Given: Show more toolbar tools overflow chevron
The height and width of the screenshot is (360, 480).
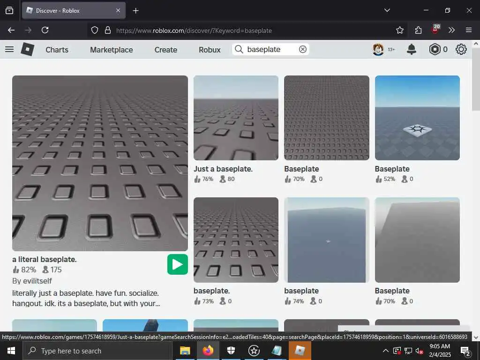Looking at the screenshot, I should [451, 30].
